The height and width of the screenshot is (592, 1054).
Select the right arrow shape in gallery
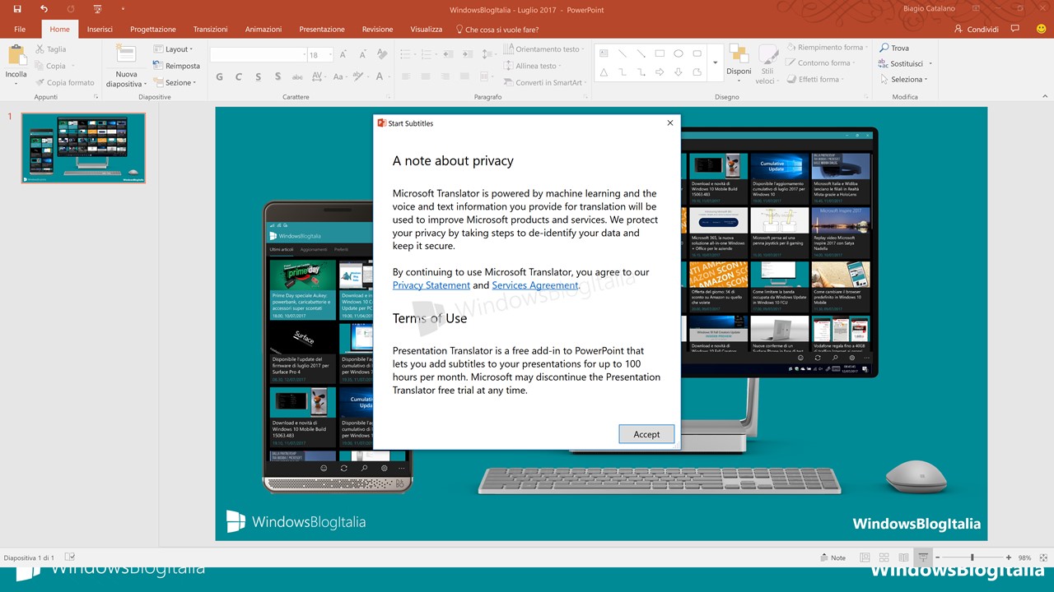pos(660,72)
